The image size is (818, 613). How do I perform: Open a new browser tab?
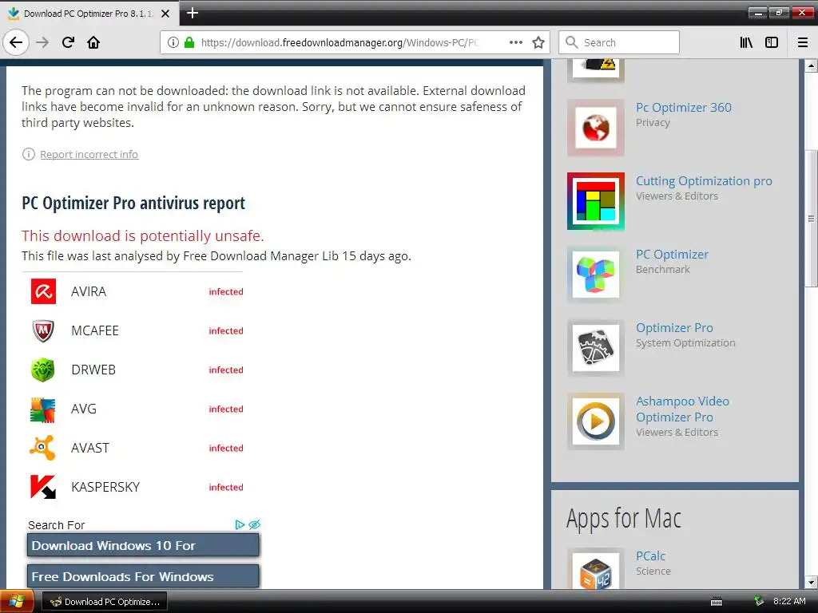(193, 13)
